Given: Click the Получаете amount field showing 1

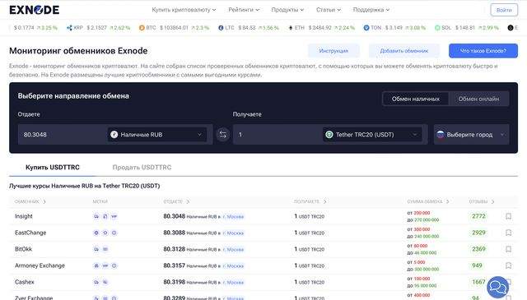Looking at the screenshot, I should (277, 135).
